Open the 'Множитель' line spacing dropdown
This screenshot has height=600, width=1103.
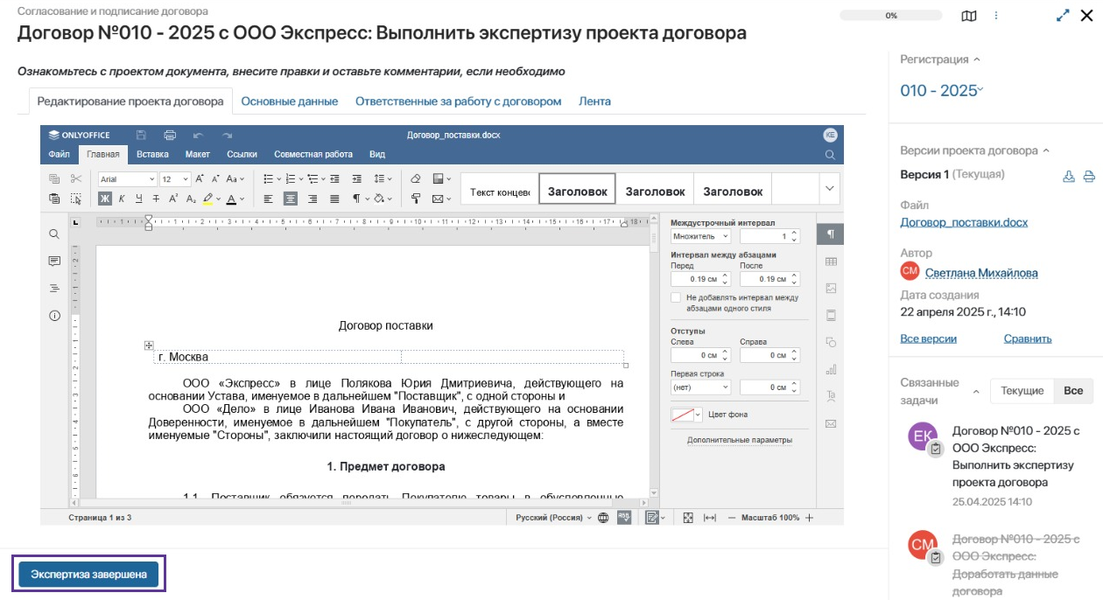point(700,236)
